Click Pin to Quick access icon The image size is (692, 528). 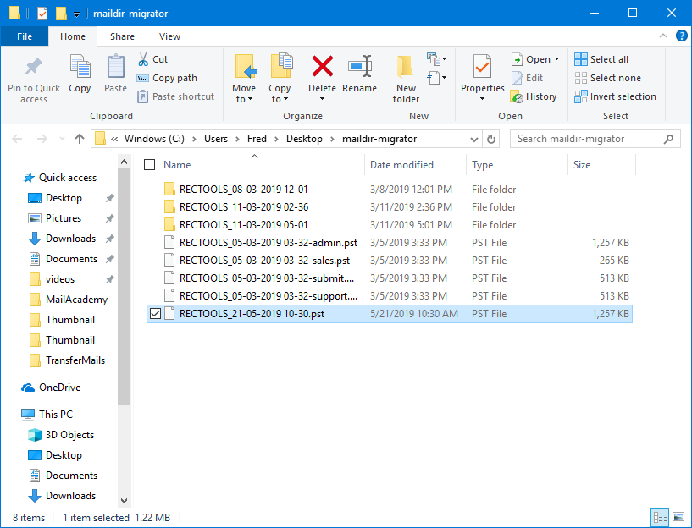pos(34,67)
